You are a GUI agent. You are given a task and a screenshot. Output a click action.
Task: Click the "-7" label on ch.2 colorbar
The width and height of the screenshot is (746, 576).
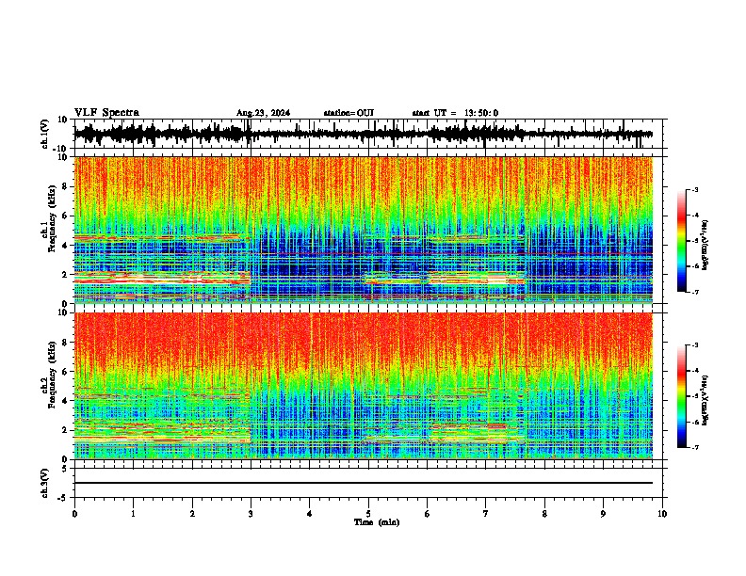click(x=694, y=447)
